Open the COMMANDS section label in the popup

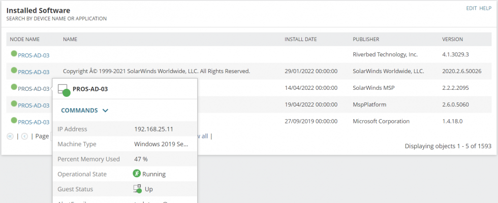(79, 111)
